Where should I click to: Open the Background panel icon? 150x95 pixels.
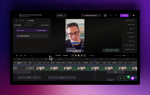coord(134,49)
